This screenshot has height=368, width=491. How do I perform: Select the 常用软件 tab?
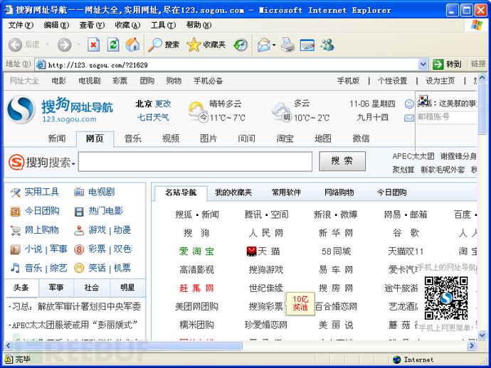(x=286, y=193)
